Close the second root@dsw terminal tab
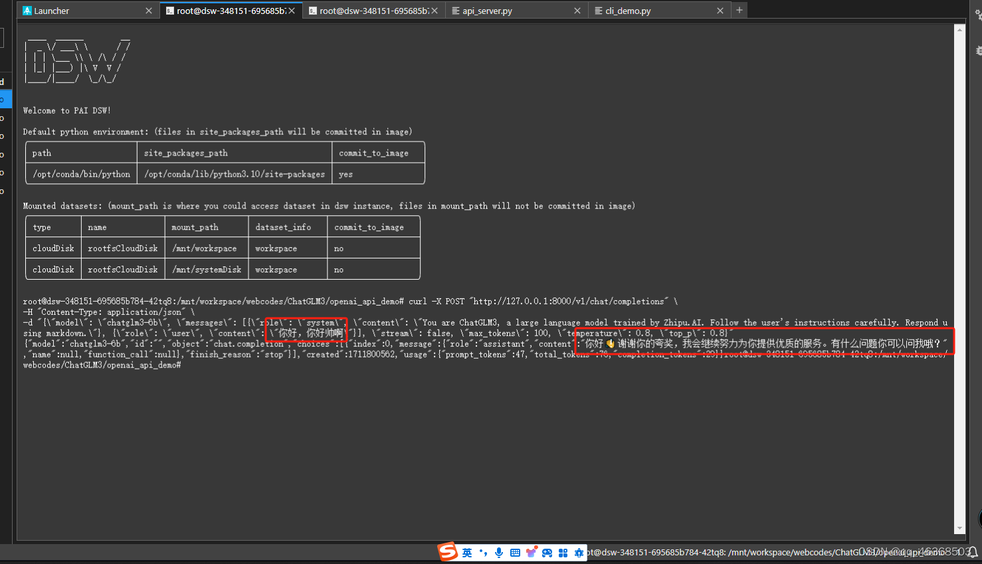Image resolution: width=982 pixels, height=564 pixels. pyautogui.click(x=435, y=11)
